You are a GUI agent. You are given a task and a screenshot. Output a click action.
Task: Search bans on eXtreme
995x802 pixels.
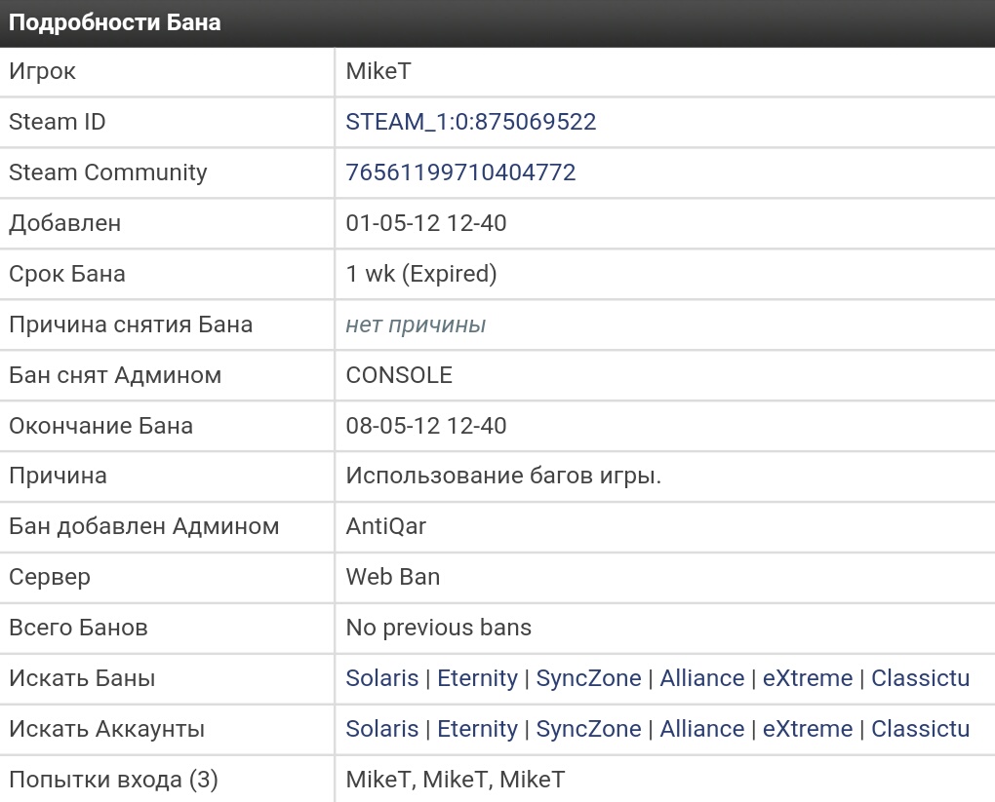pyautogui.click(x=807, y=678)
